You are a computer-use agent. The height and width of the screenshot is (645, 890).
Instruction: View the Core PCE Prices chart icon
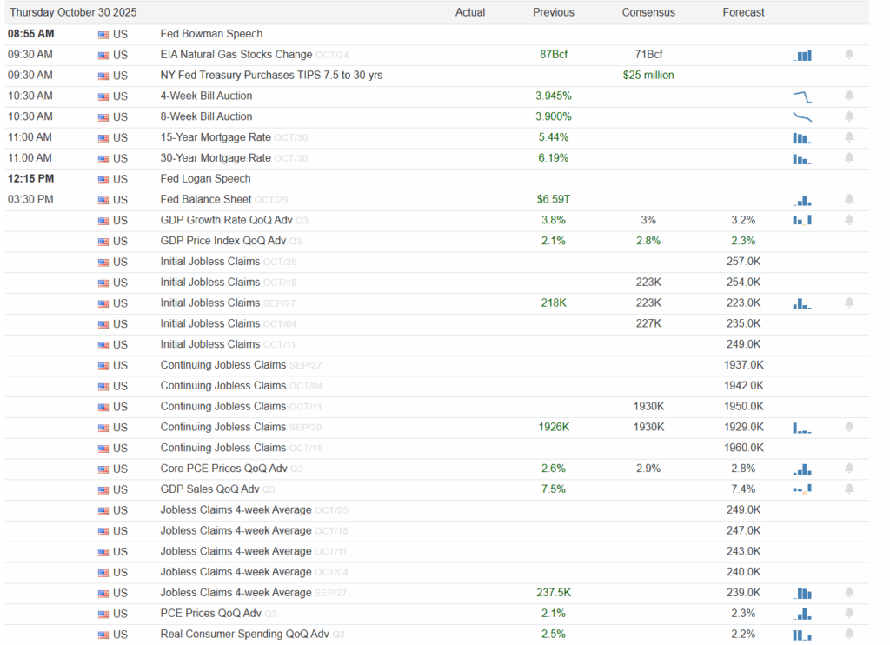pyautogui.click(x=802, y=469)
